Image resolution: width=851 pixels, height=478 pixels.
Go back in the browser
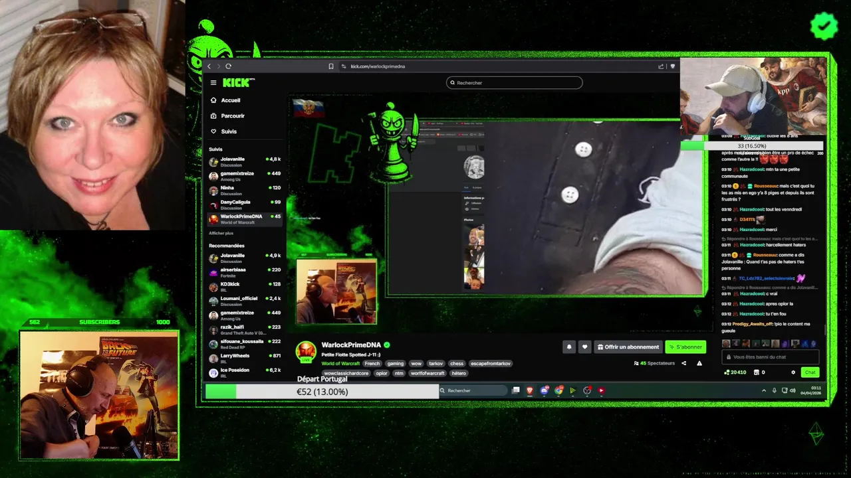point(209,66)
